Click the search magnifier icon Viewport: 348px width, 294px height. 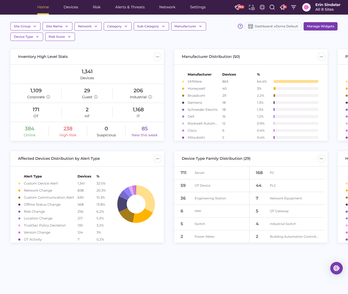coord(272,7)
